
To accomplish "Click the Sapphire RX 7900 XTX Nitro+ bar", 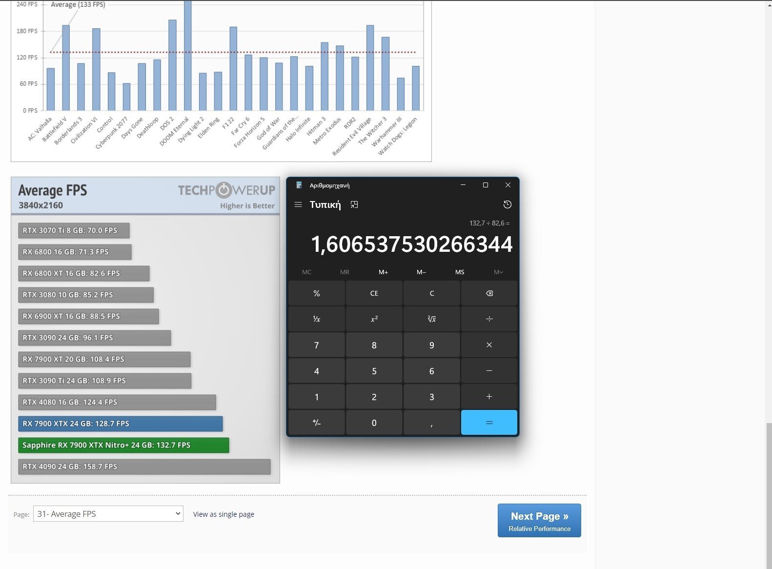I will (x=123, y=445).
